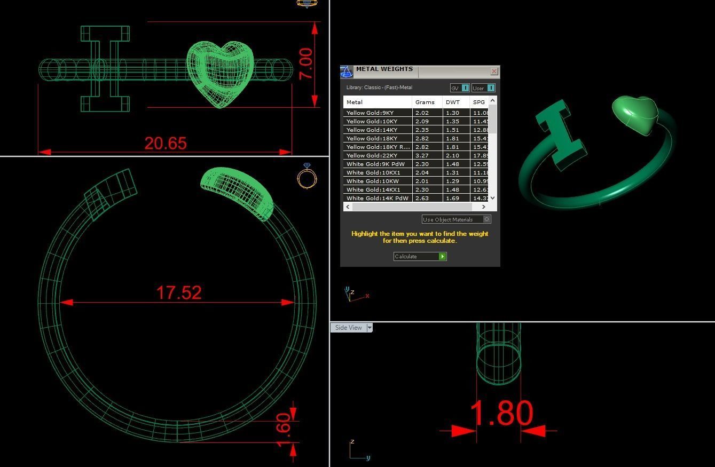Click the metal list scroll-up arrow
The height and width of the screenshot is (467, 715).
492,100
